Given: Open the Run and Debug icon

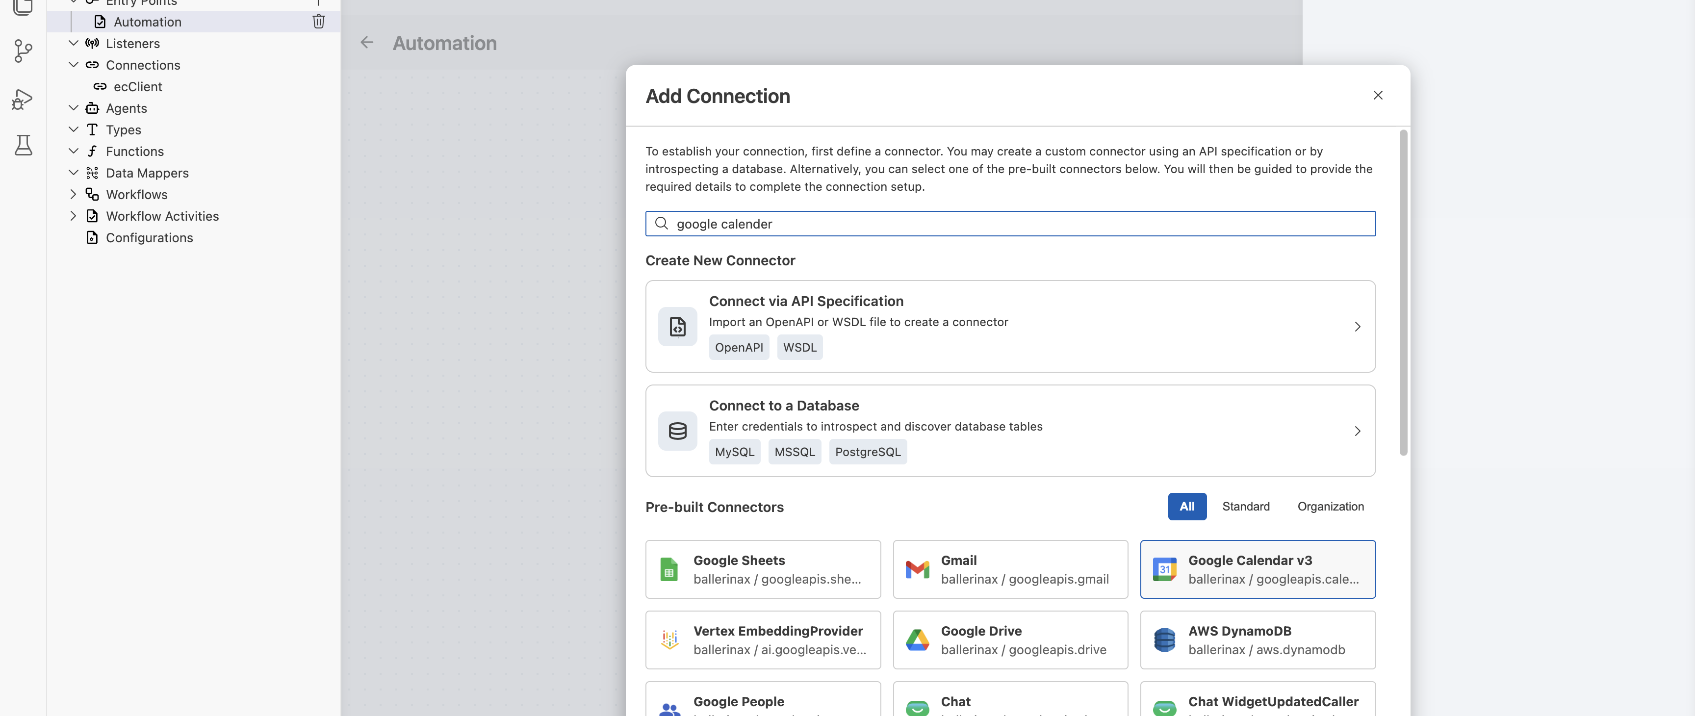Looking at the screenshot, I should click(23, 100).
